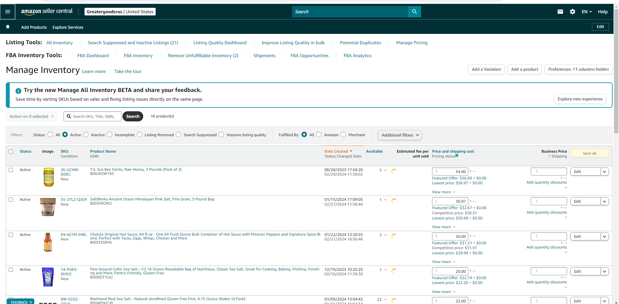Screen dimensions: 619x304
Task: Select the All status radio button
Action: 50,135
